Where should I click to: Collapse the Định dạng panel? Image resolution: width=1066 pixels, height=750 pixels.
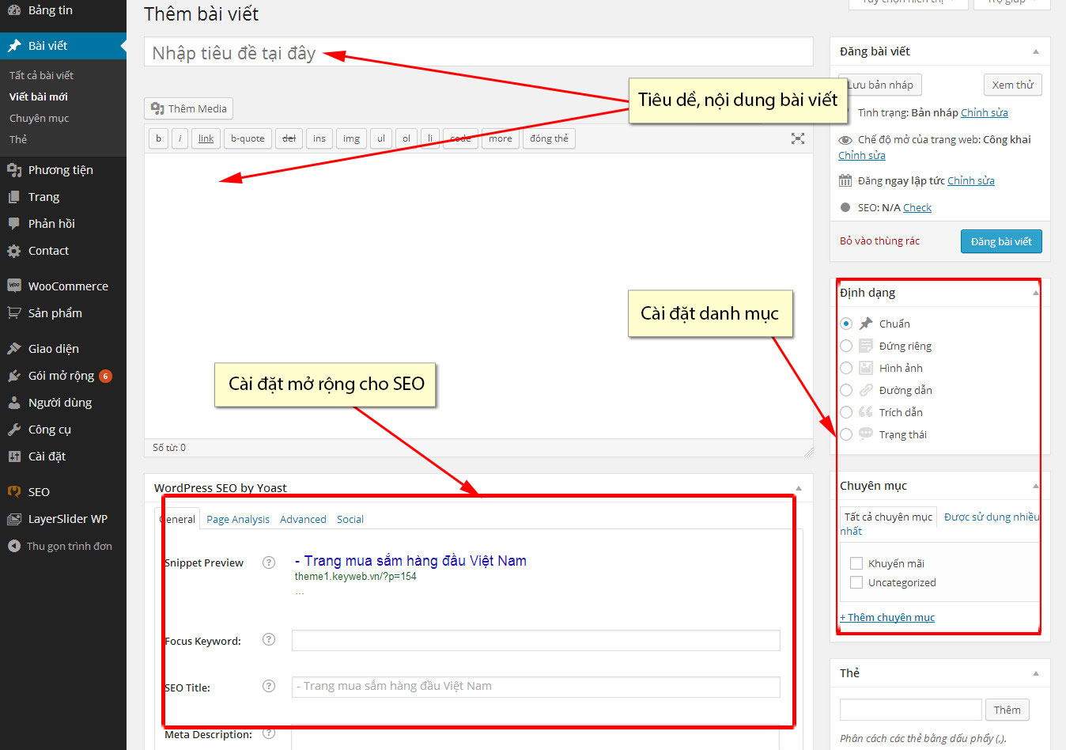point(1036,293)
